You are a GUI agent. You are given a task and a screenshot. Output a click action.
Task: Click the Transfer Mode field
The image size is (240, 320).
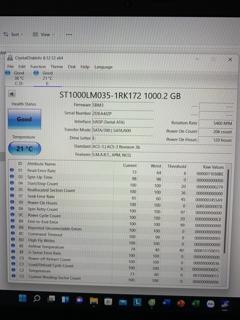pyautogui.click(x=122, y=130)
